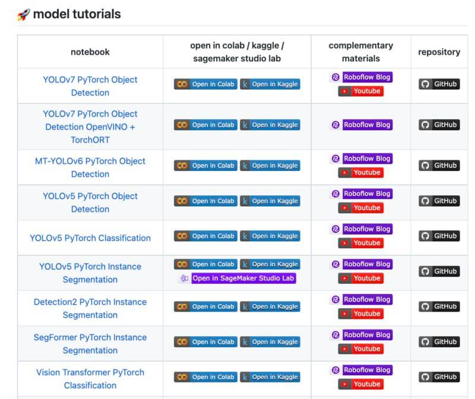475x399 pixels.
Task: Click Open in Colab badge for YOLOv7 OpenVINO row
Action: 205,125
